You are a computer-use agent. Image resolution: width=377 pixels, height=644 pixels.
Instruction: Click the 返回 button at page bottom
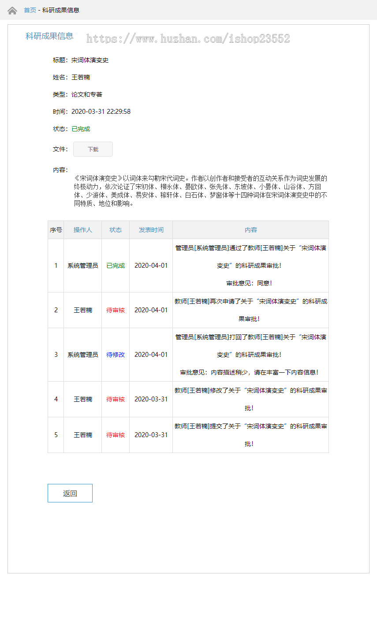pyautogui.click(x=70, y=493)
